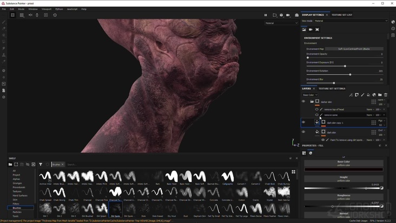Screen dimensions: 396x223
Task: Open the Python menu
Action: click(x=59, y=9)
